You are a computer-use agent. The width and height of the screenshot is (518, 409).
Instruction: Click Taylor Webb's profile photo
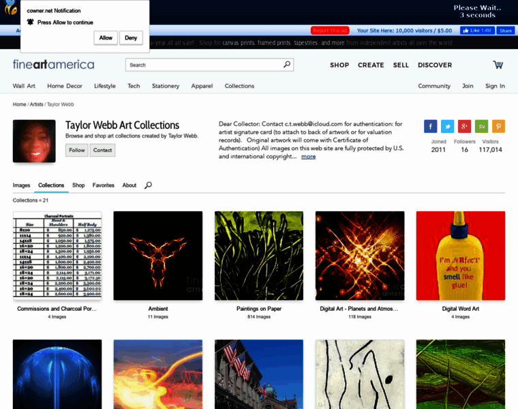point(34,141)
